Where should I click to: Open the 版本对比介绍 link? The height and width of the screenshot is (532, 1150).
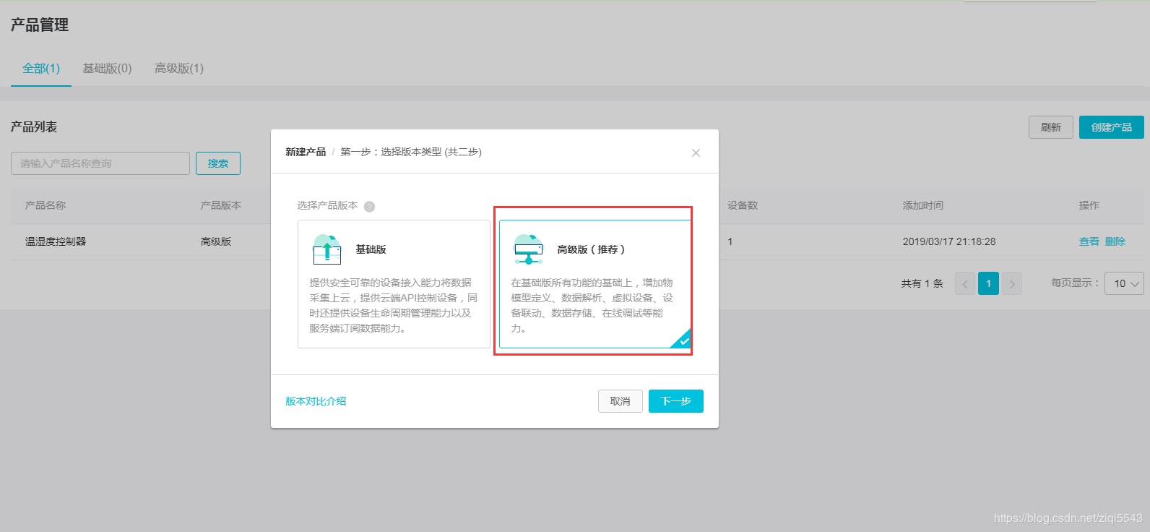pos(316,401)
